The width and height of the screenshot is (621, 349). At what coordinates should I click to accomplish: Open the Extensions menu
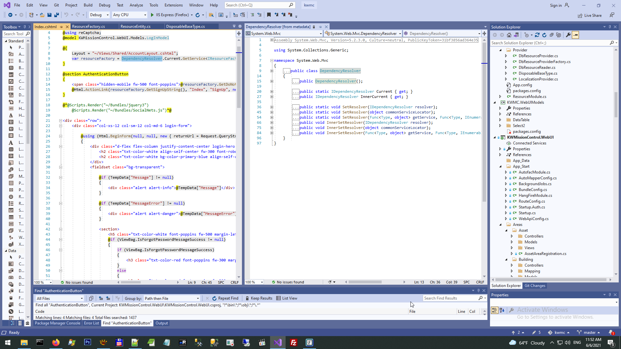pos(173,5)
